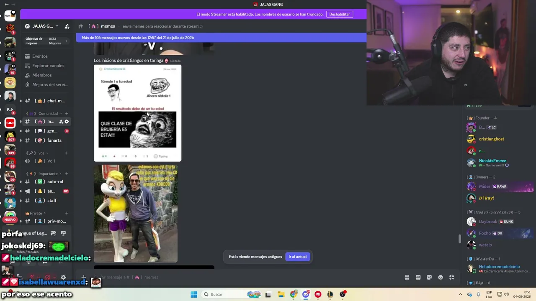This screenshot has height=301, width=536.
Task: Add a channel to Comunidad category
Action: [x=67, y=113]
